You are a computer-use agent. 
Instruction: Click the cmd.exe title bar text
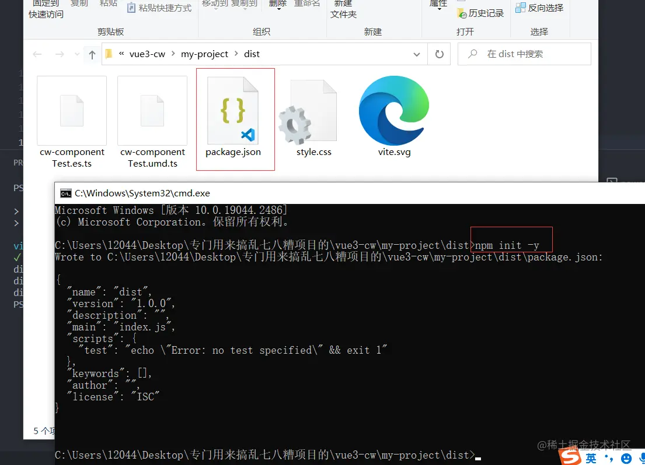point(142,193)
